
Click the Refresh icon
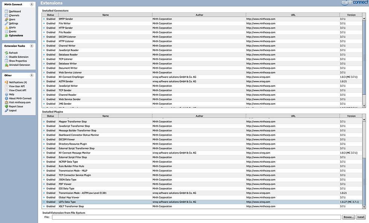6,53
